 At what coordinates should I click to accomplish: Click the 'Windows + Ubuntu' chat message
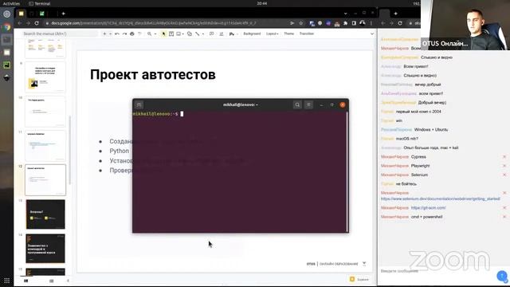(431, 129)
